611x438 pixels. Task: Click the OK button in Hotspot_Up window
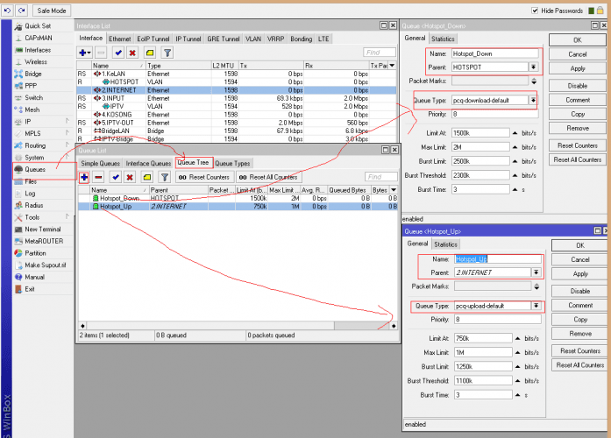580,245
